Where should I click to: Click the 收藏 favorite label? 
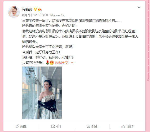[23, 127]
